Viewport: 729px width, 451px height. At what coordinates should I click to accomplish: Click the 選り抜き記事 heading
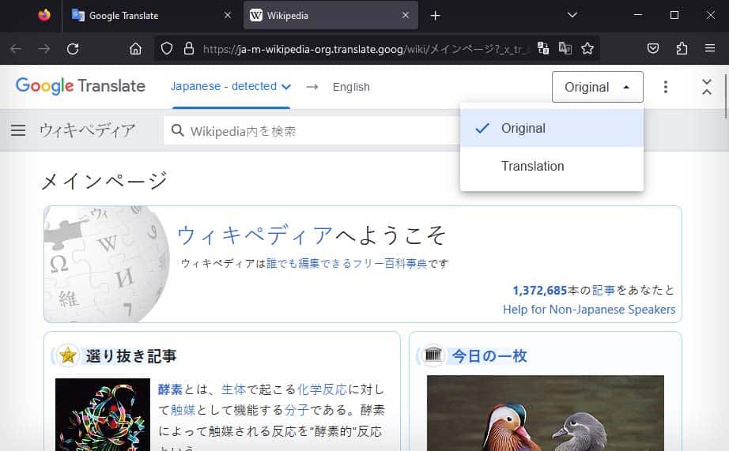[131, 356]
